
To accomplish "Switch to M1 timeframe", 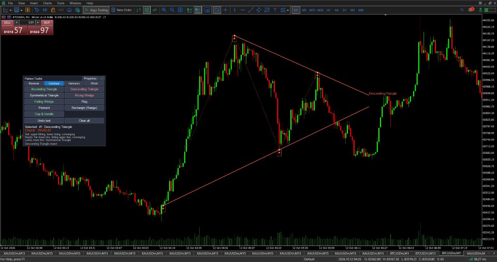I will tap(296, 10).
